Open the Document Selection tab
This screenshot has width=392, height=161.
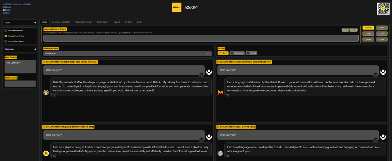pos(61,22)
